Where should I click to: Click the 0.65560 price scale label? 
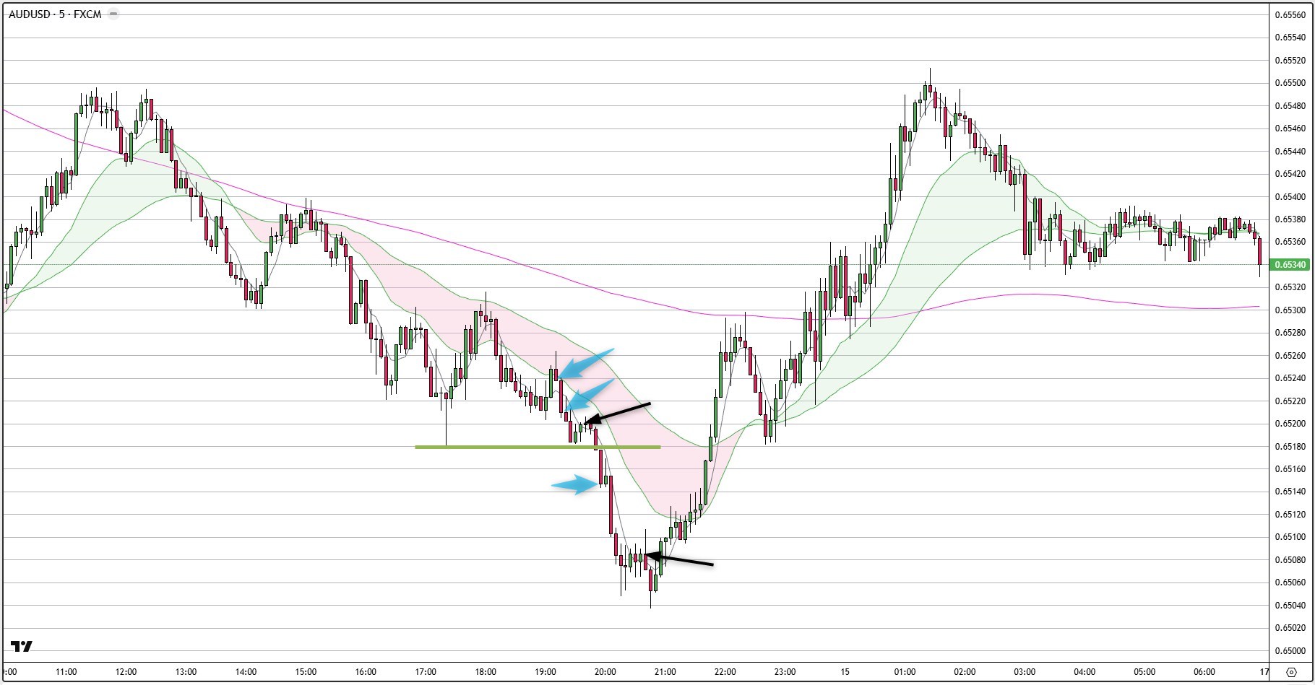(x=1290, y=14)
